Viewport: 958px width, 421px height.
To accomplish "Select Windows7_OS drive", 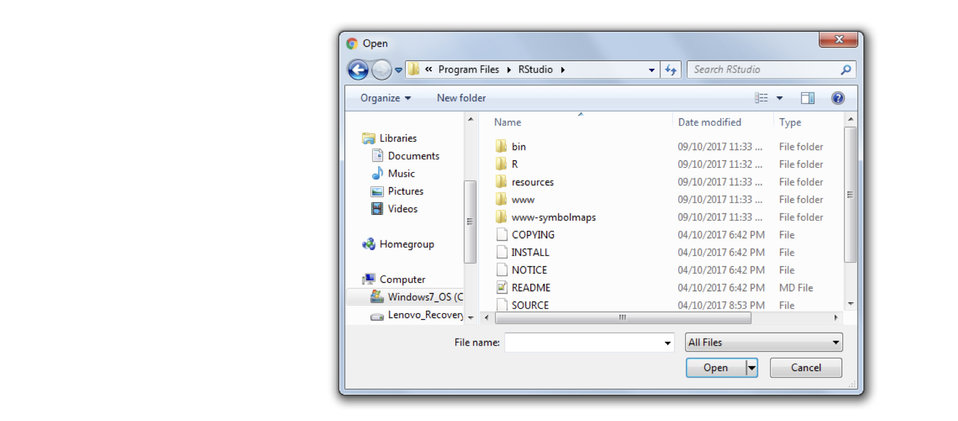I will [x=405, y=297].
